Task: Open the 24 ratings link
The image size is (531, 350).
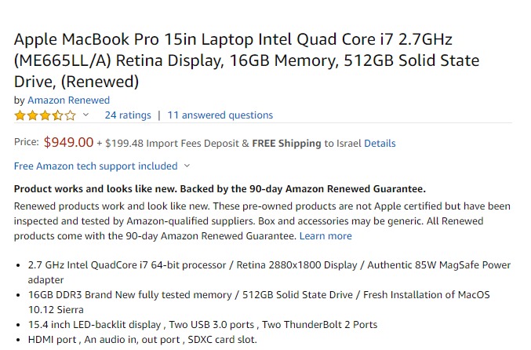Action: [128, 115]
